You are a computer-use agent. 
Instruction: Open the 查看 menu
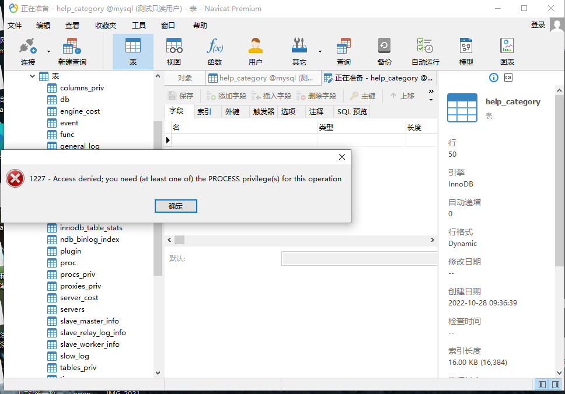coord(72,25)
